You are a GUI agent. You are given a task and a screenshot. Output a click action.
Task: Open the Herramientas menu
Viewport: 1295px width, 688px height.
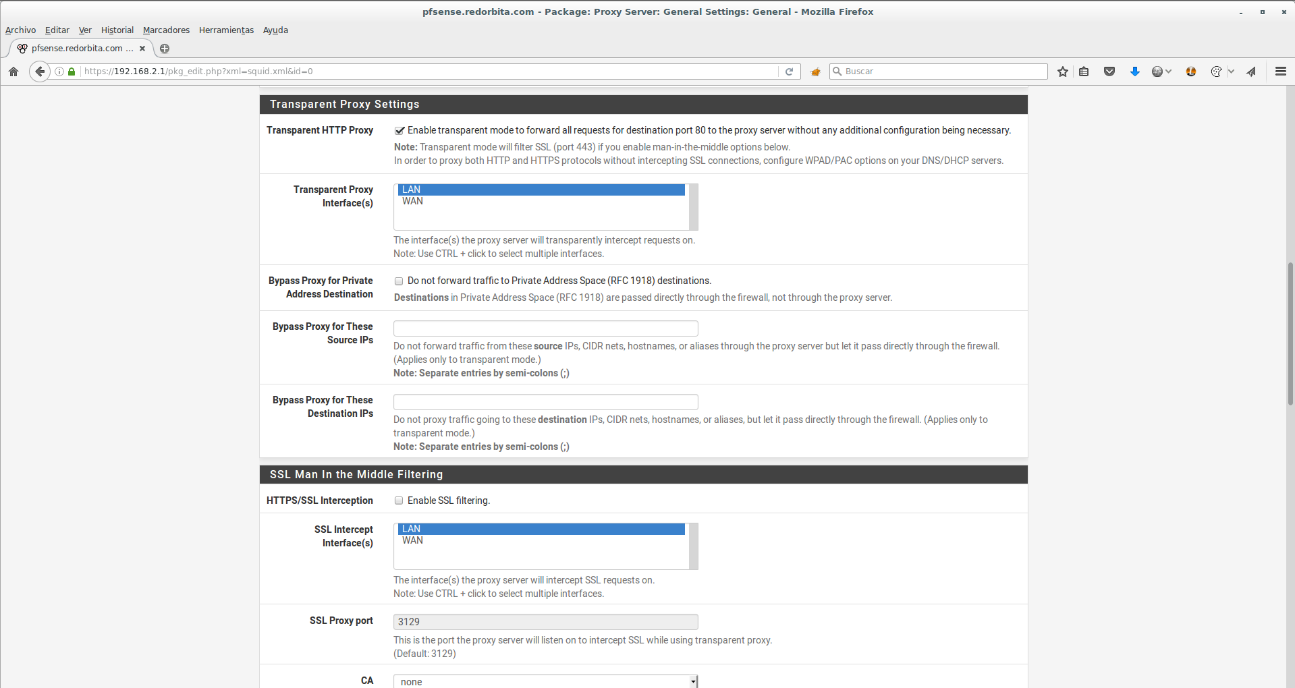coord(226,30)
